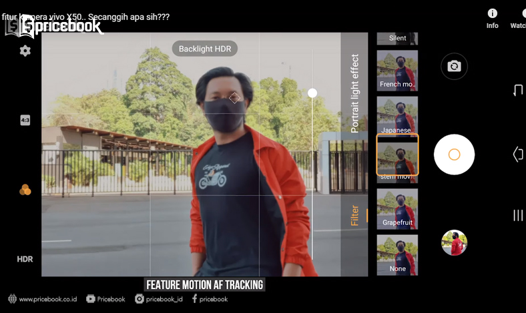Tap the white shutter button
The width and height of the screenshot is (526, 313).
pos(454,155)
